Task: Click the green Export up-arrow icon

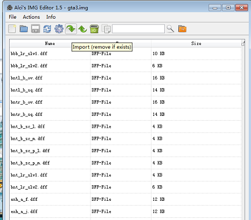Action: [x=82, y=29]
